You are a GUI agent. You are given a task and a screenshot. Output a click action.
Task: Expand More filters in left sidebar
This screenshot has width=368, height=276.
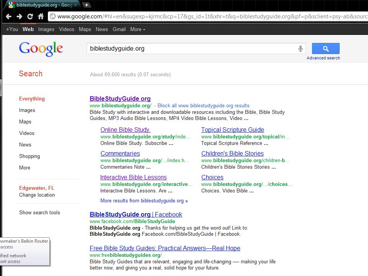[x=25, y=168]
